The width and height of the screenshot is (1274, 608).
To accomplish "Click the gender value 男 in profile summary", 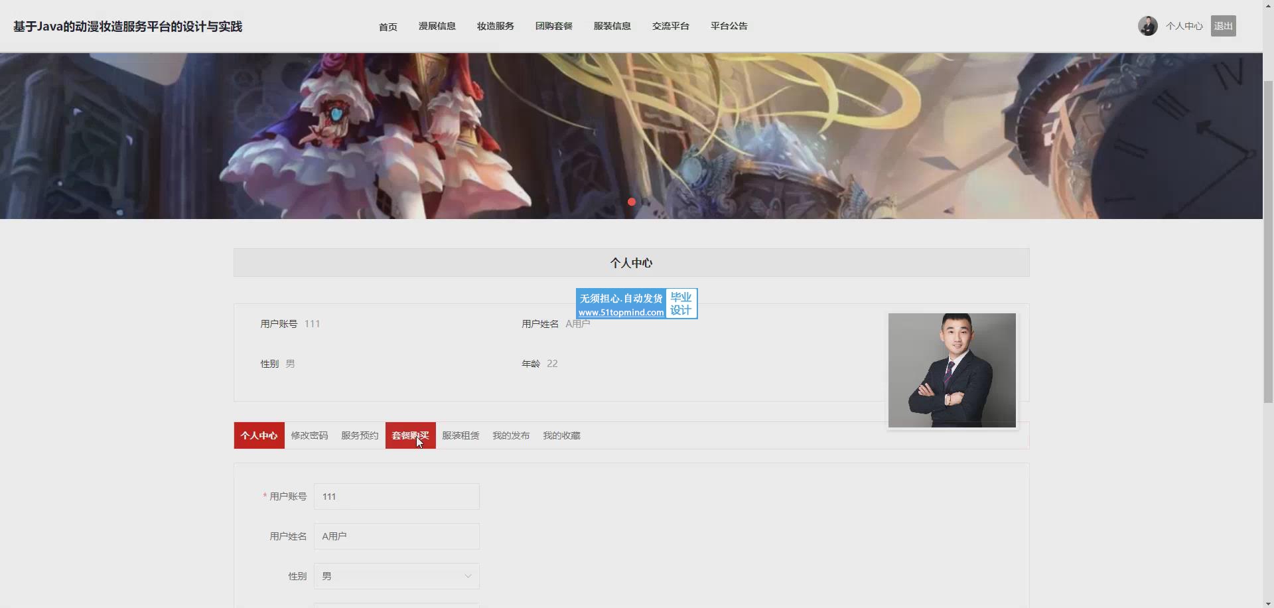I will 290,364.
